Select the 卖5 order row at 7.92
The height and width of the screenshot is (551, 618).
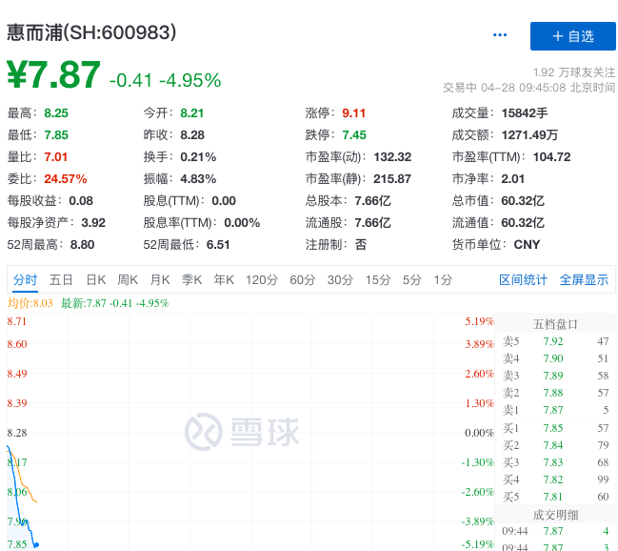[x=555, y=341]
